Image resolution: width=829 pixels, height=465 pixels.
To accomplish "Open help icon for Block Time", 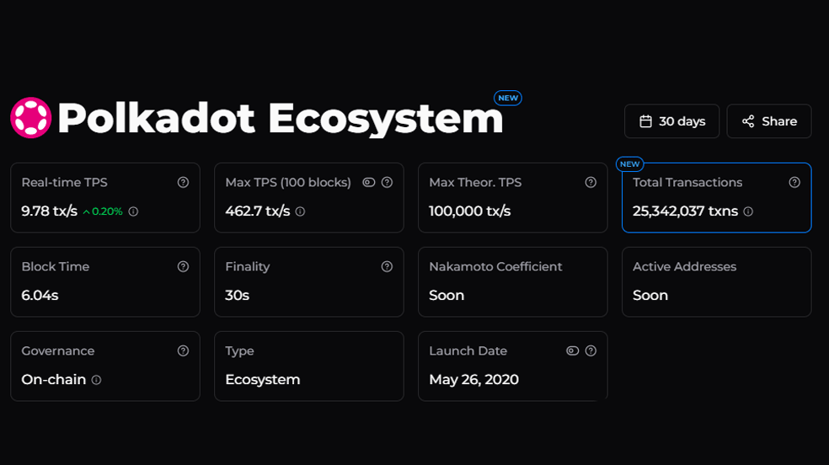I will pyautogui.click(x=183, y=266).
